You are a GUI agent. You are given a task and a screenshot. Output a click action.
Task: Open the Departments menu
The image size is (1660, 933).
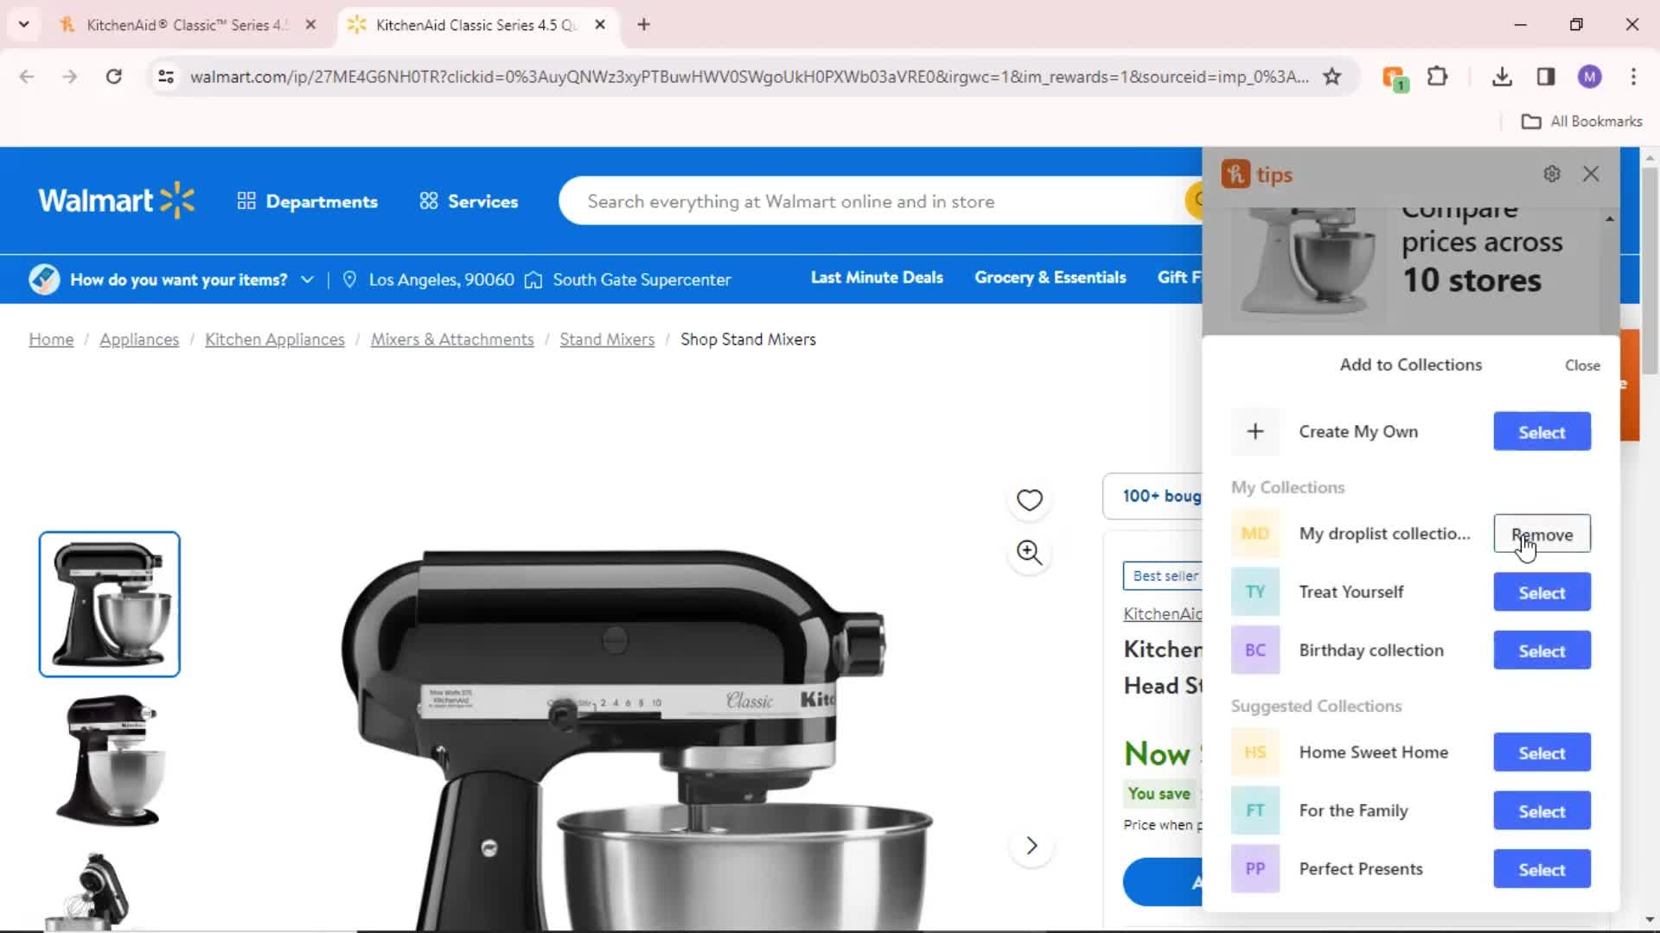(x=308, y=201)
